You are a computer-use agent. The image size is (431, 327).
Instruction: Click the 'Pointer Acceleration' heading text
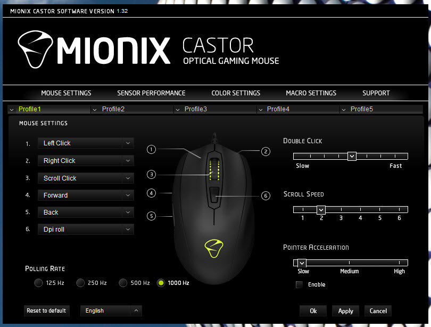click(x=316, y=247)
